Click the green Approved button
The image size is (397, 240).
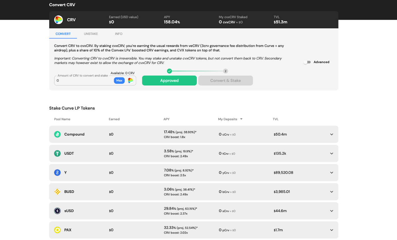click(x=169, y=81)
